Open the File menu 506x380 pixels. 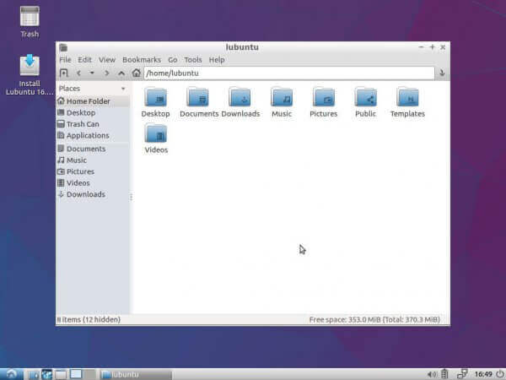(65, 60)
